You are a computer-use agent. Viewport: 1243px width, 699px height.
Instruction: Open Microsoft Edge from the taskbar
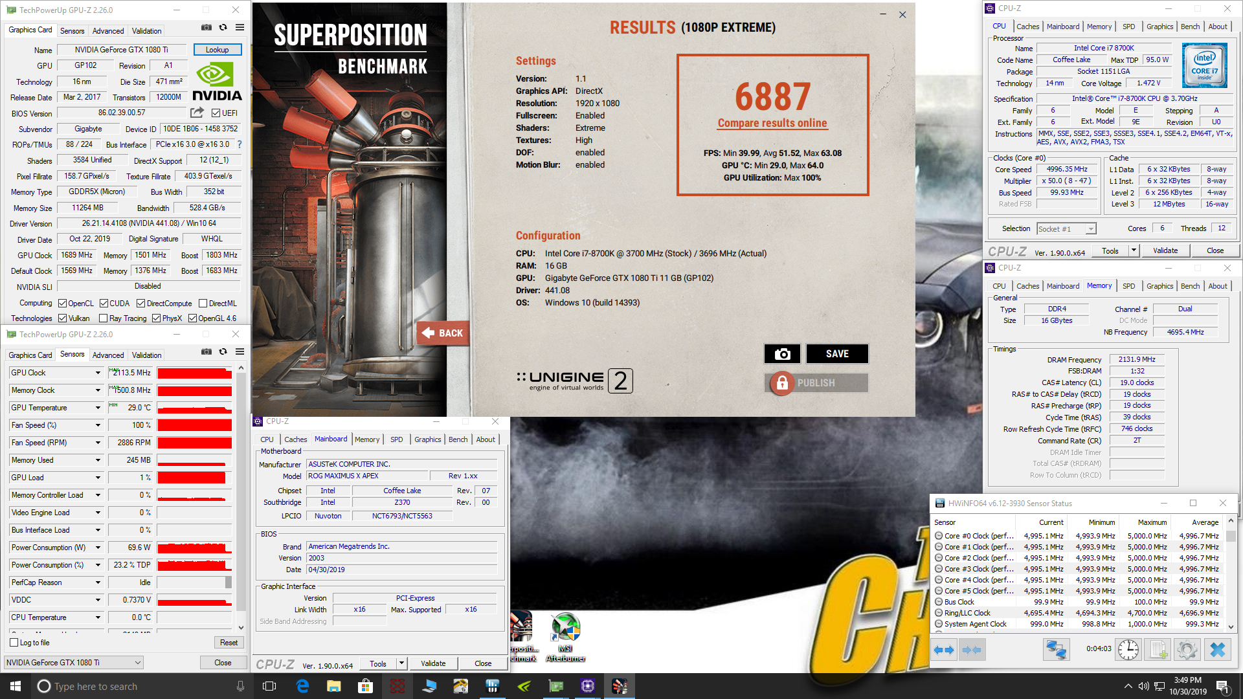click(x=302, y=686)
